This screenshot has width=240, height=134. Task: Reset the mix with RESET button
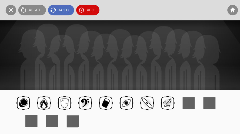click(x=32, y=10)
